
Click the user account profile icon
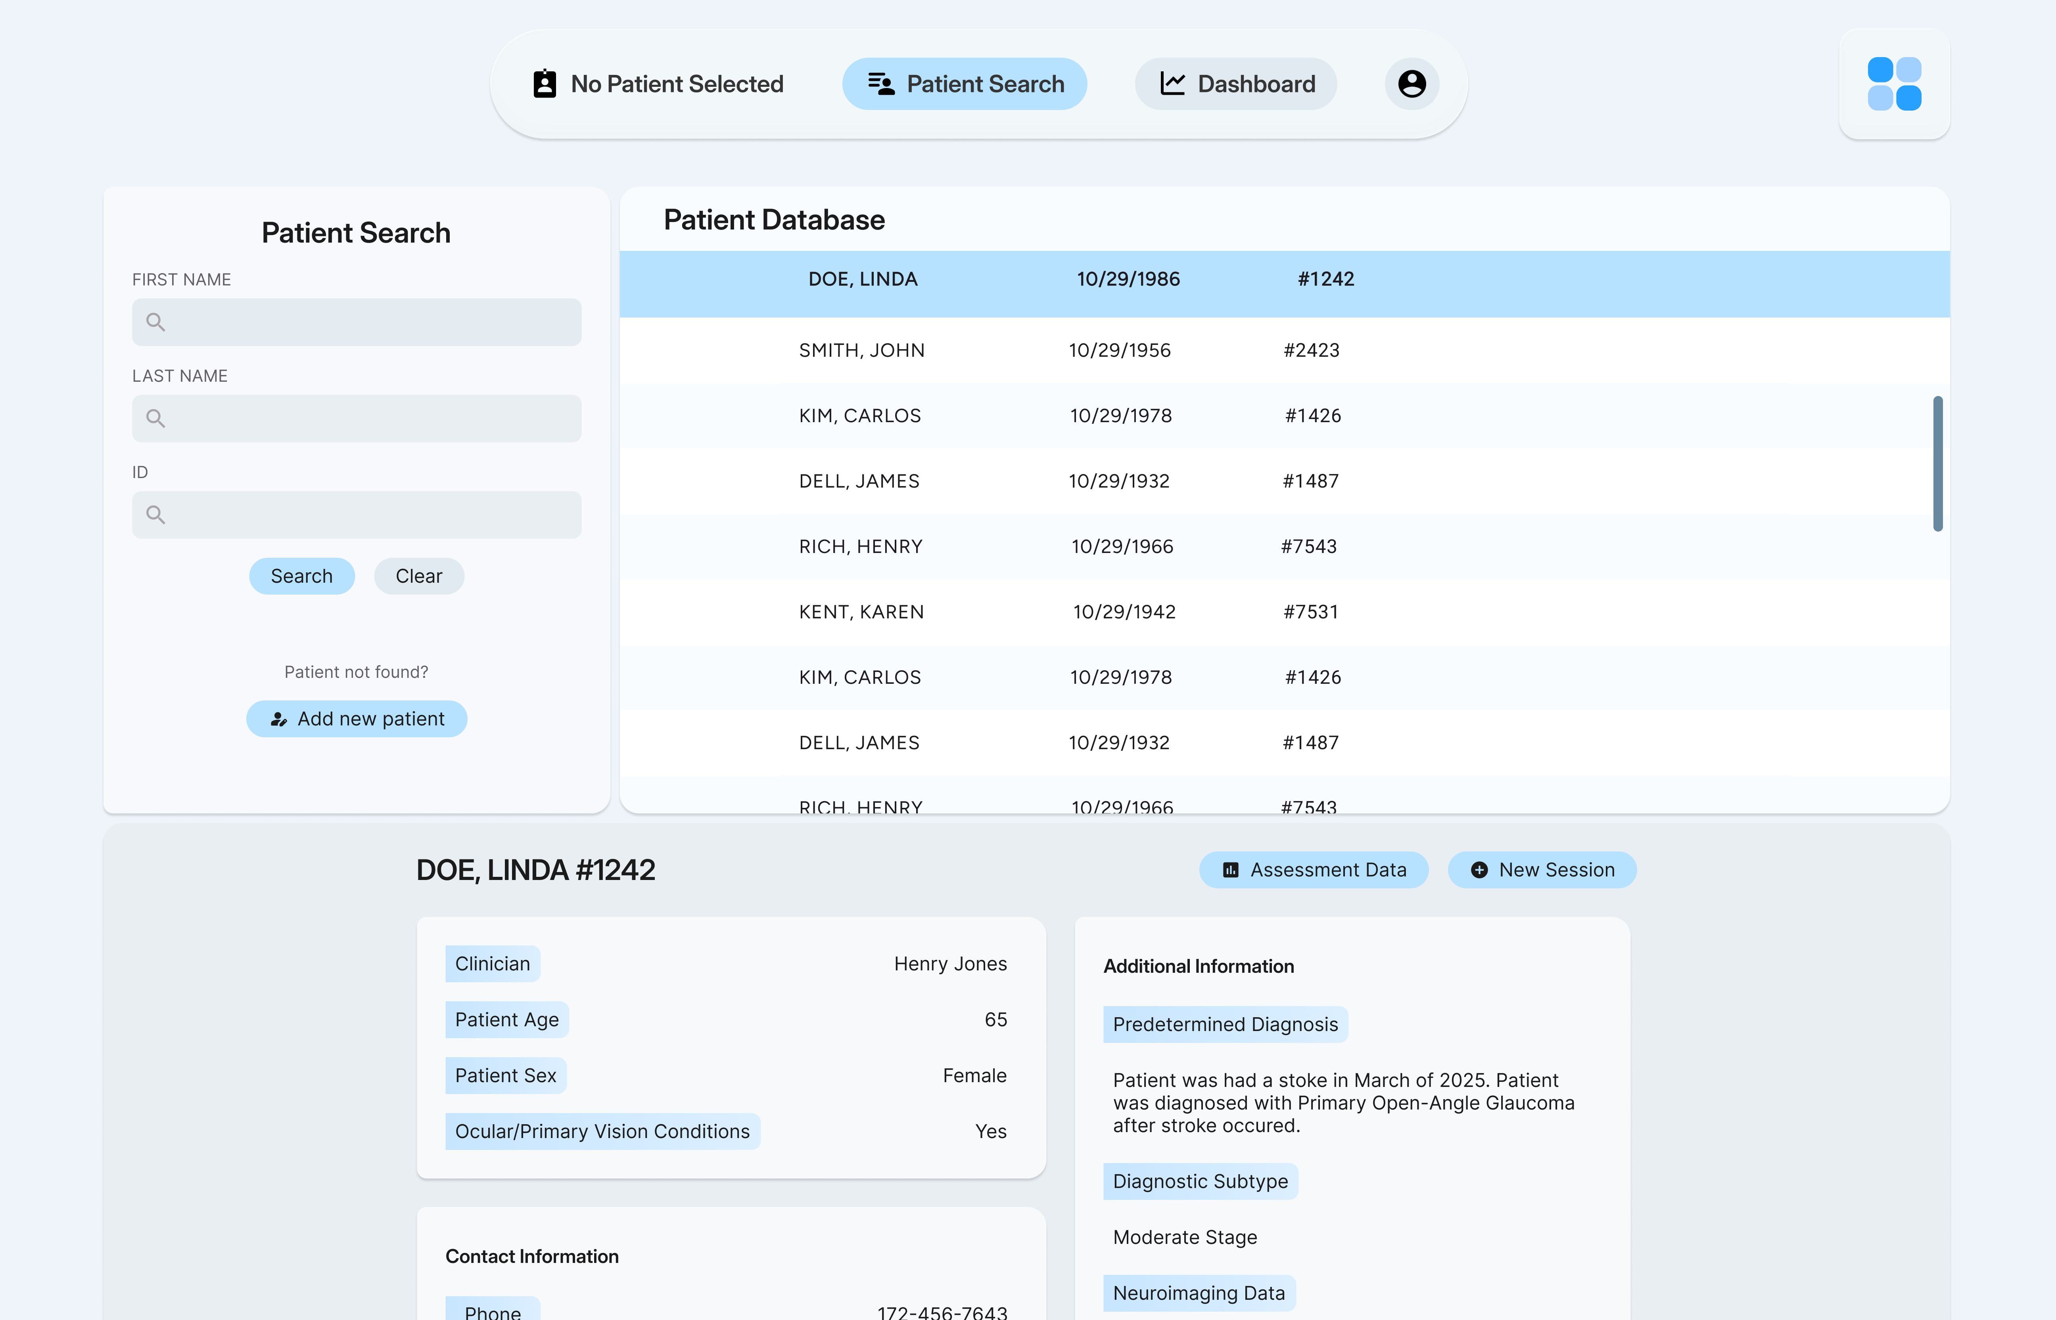pyautogui.click(x=1411, y=84)
